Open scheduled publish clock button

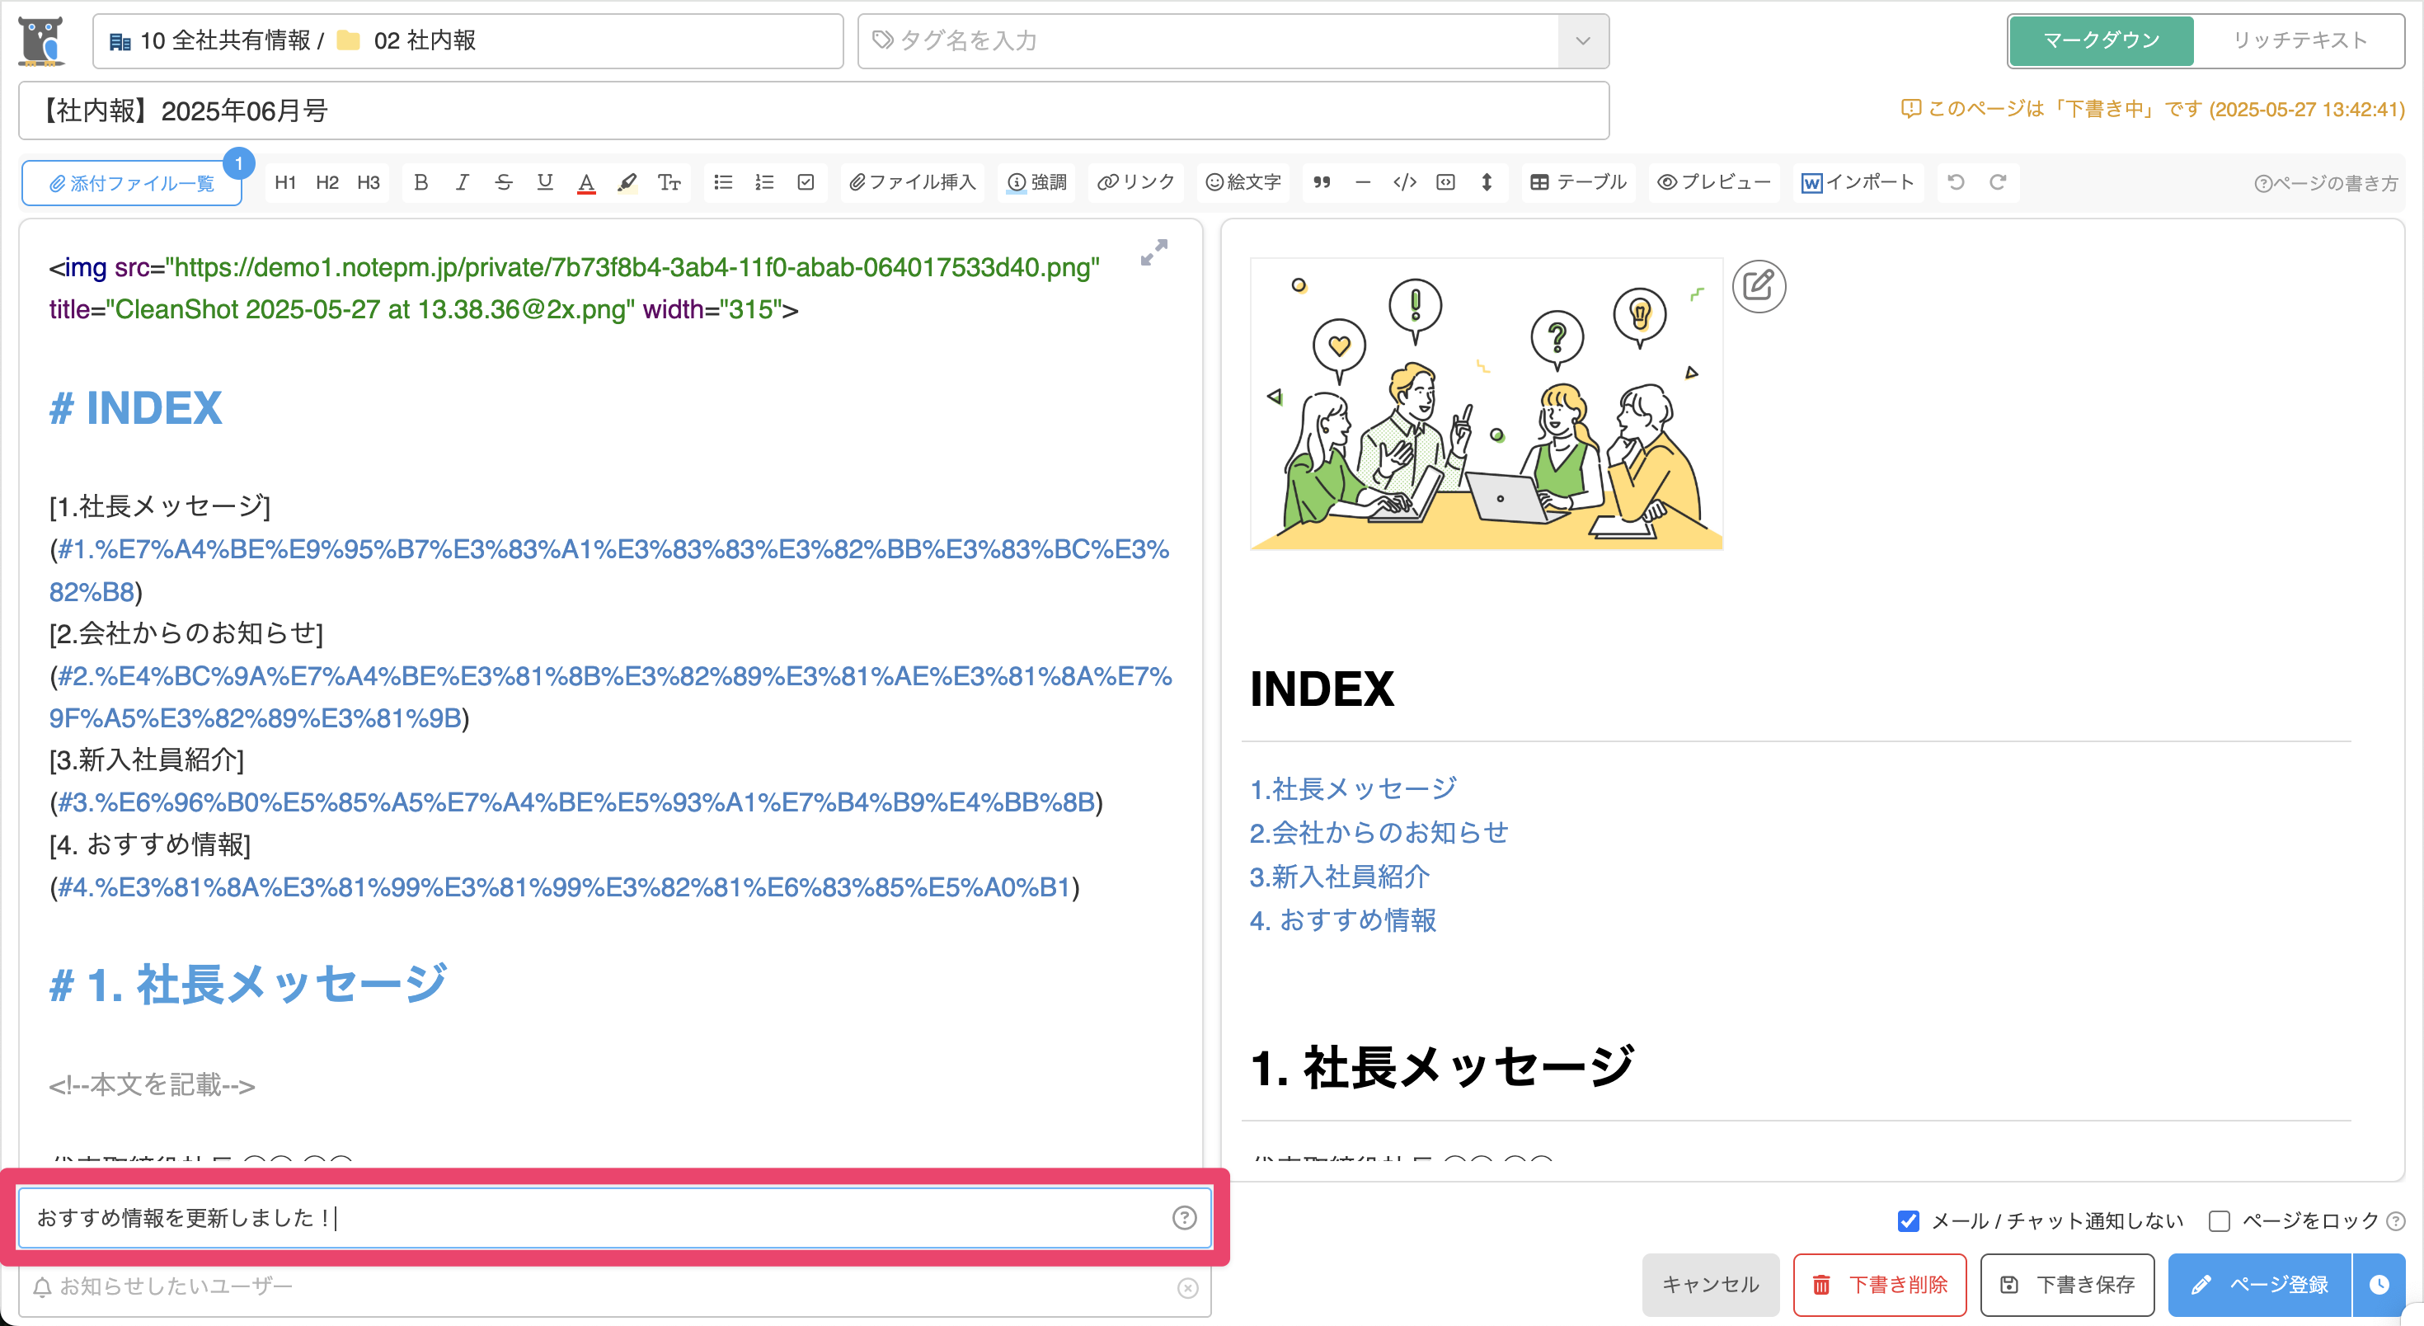tap(2379, 1285)
